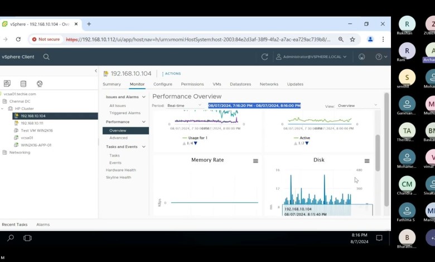Click the highlighted performance date range text
The width and height of the screenshot is (435, 262).
254,105
